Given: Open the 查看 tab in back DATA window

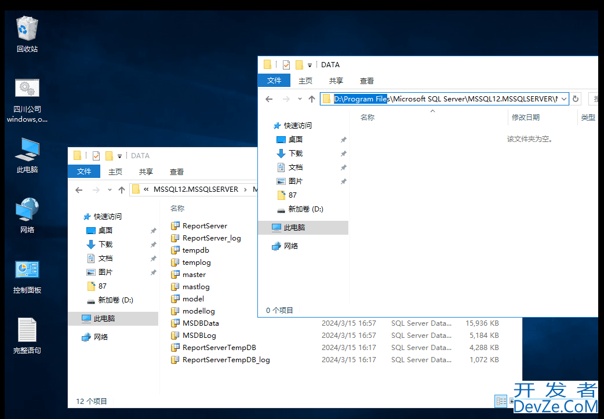Looking at the screenshot, I should [x=177, y=172].
